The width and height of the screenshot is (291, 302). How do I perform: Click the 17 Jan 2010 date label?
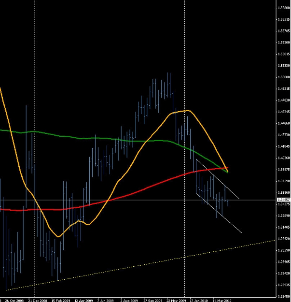tap(199, 301)
